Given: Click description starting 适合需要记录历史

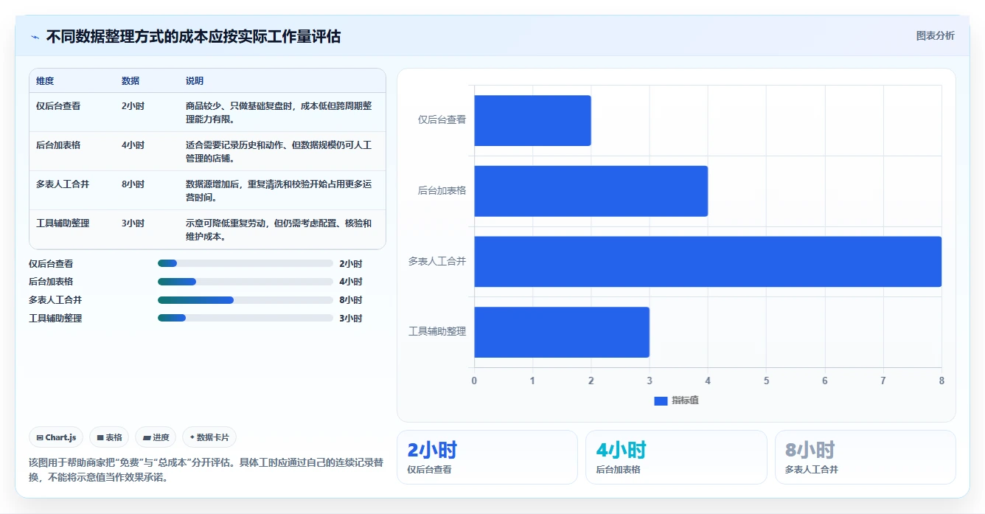Looking at the screenshot, I should (279, 152).
